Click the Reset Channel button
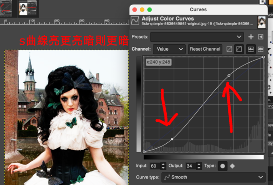 coord(205,49)
